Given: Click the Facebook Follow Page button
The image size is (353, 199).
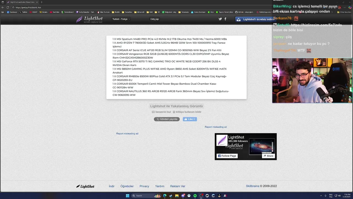Looking at the screenshot, I should (227, 156).
